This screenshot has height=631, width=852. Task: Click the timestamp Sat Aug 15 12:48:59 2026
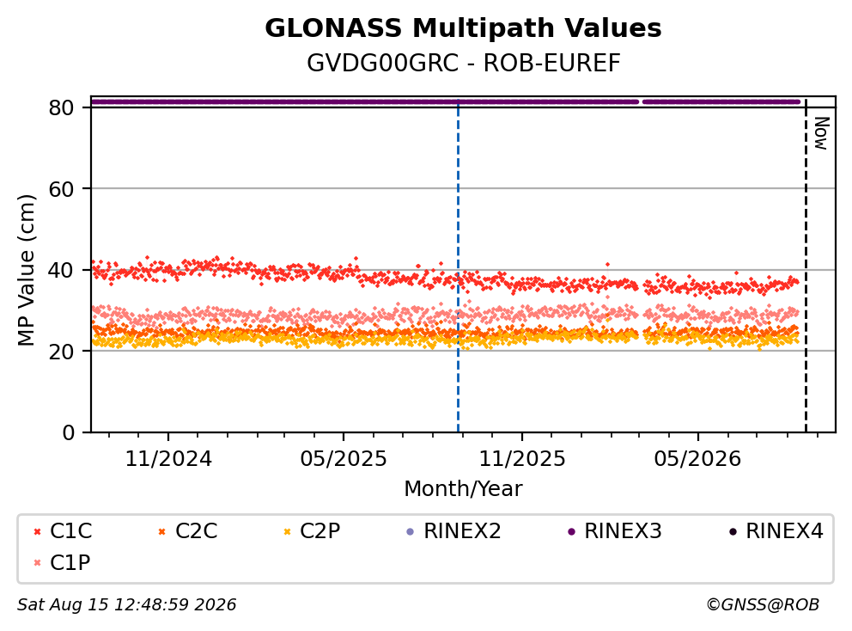click(x=126, y=605)
